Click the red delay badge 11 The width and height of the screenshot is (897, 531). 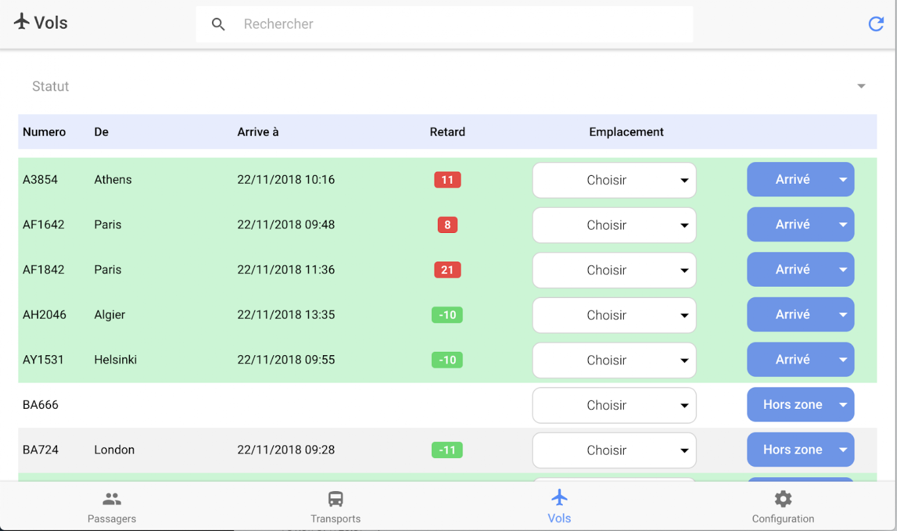point(447,180)
